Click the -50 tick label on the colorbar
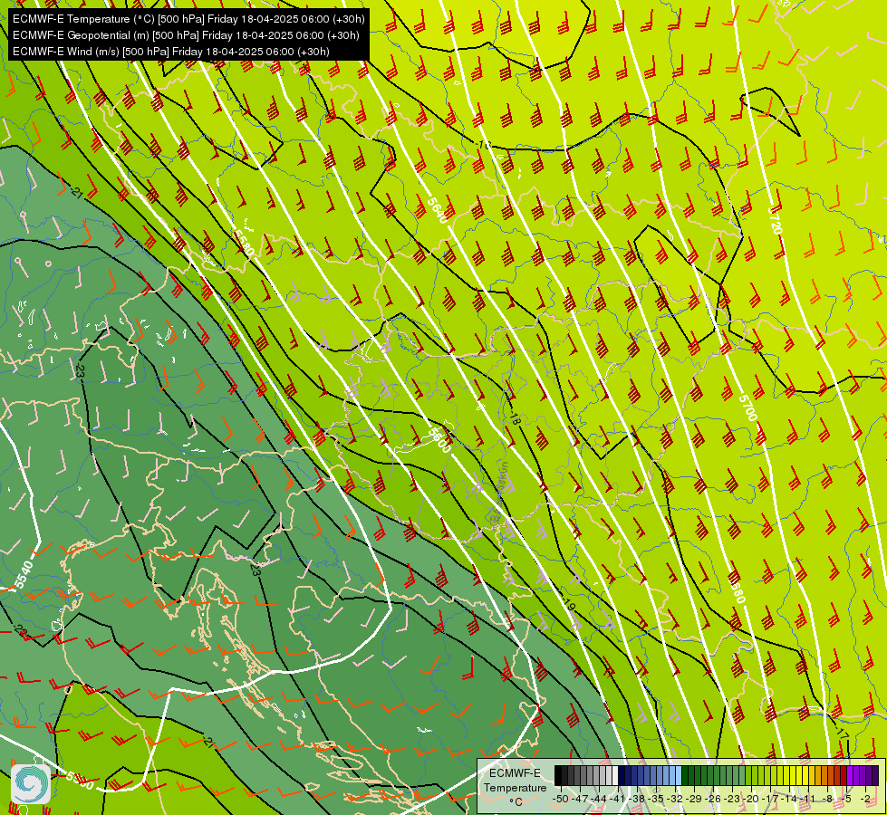 coord(561,799)
